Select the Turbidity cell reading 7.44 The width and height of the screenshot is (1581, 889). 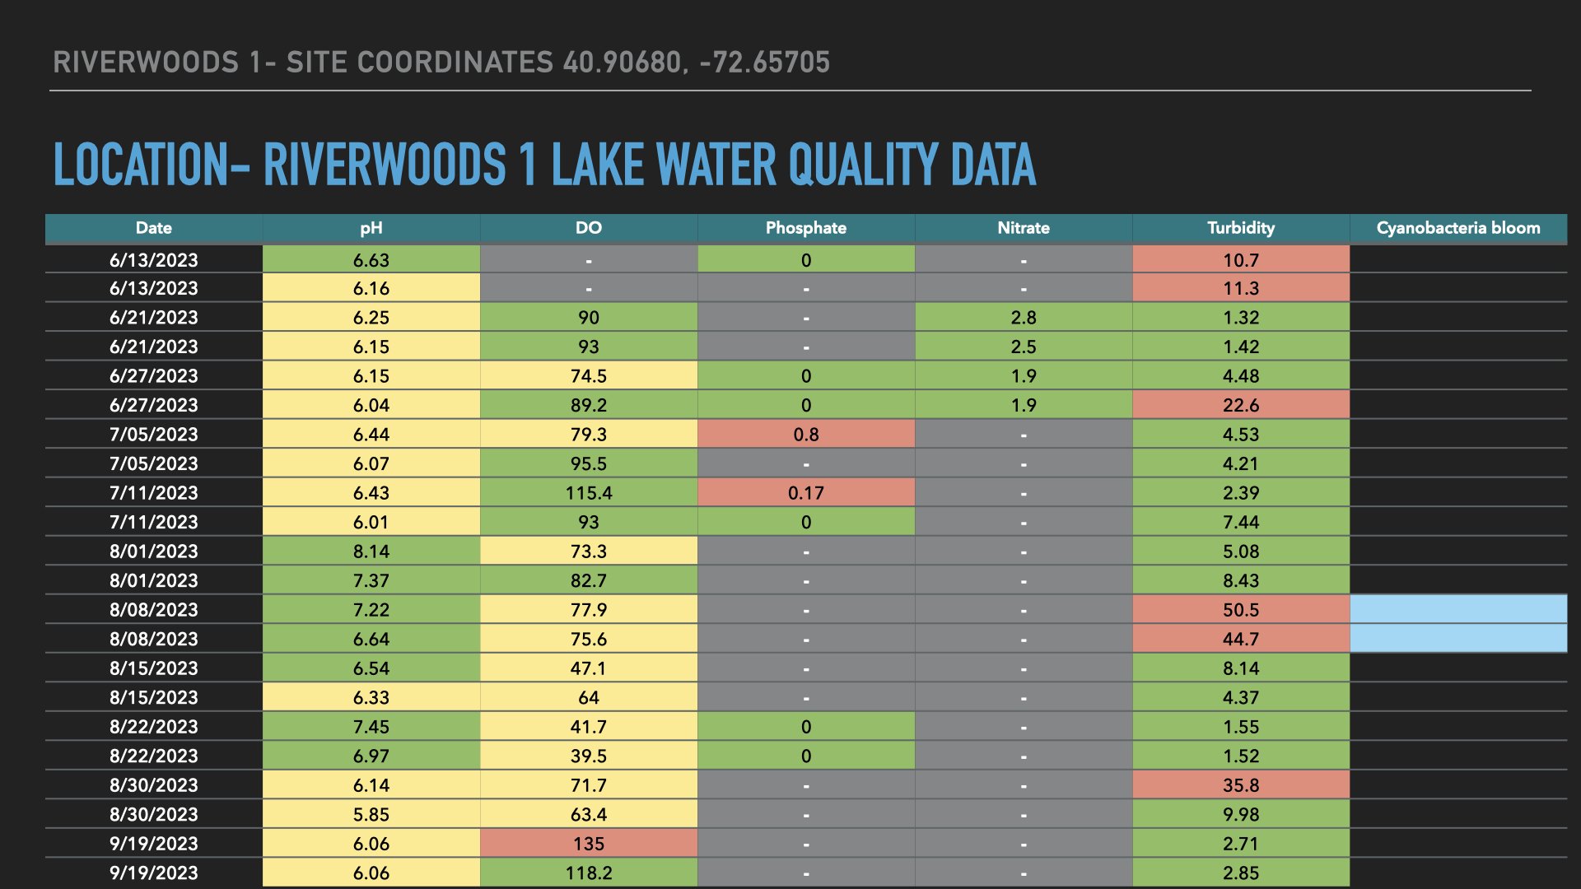click(1241, 522)
